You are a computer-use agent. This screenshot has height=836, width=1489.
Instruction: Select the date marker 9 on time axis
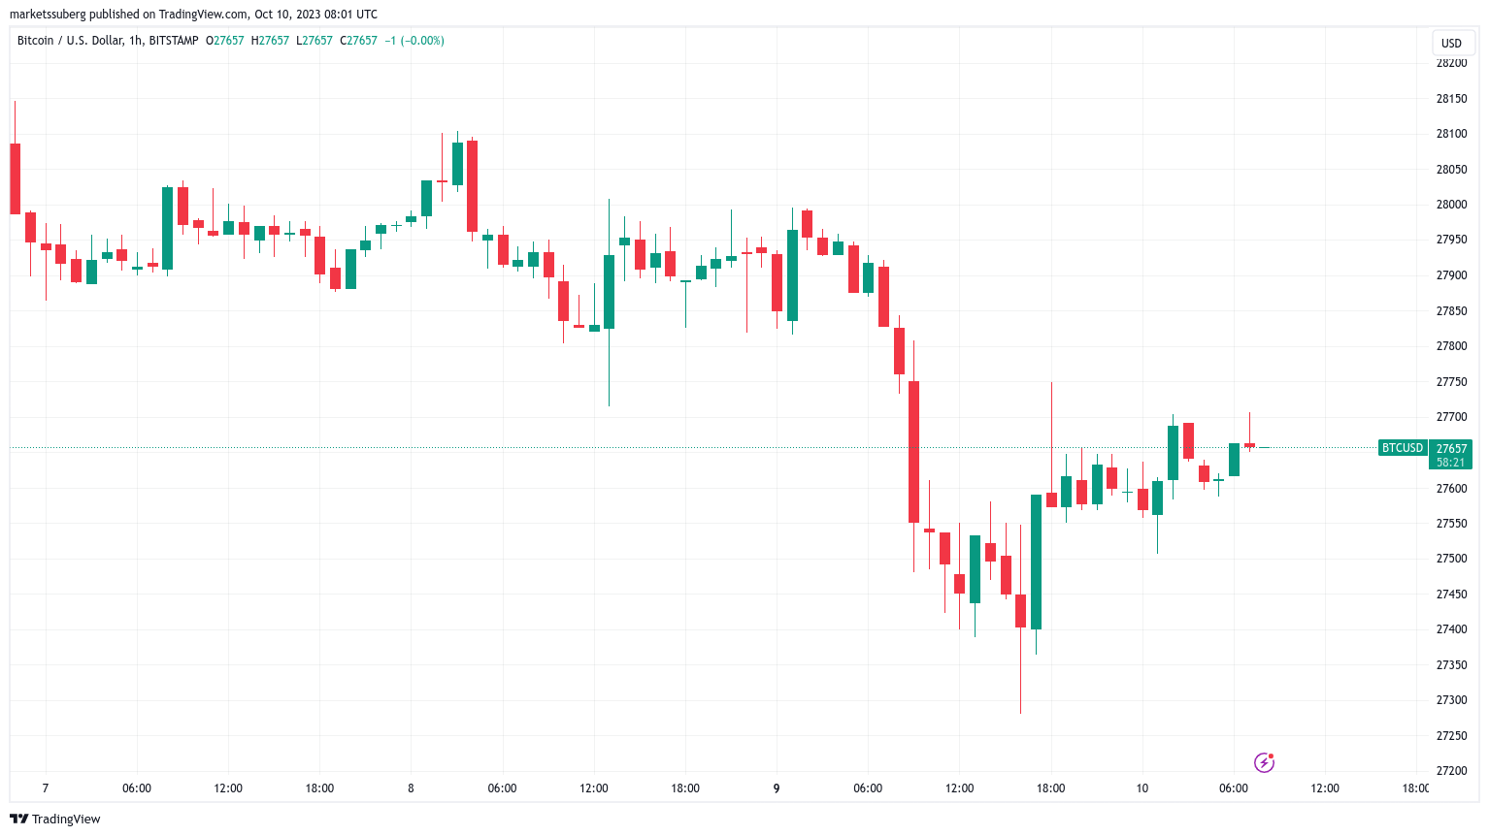[777, 788]
